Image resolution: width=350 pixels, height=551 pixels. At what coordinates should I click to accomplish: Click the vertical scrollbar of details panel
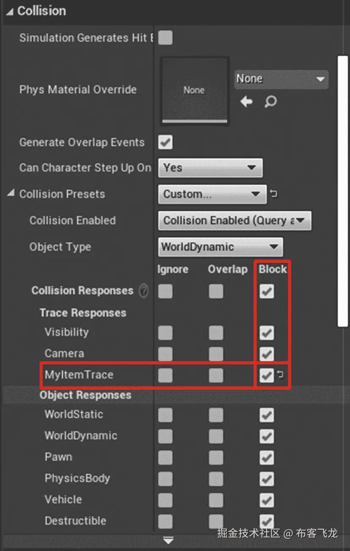click(x=342, y=191)
